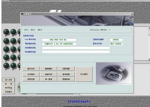Click the 查询故障 (query faults) button
The height and width of the screenshot is (107, 150).
(x=66, y=74)
